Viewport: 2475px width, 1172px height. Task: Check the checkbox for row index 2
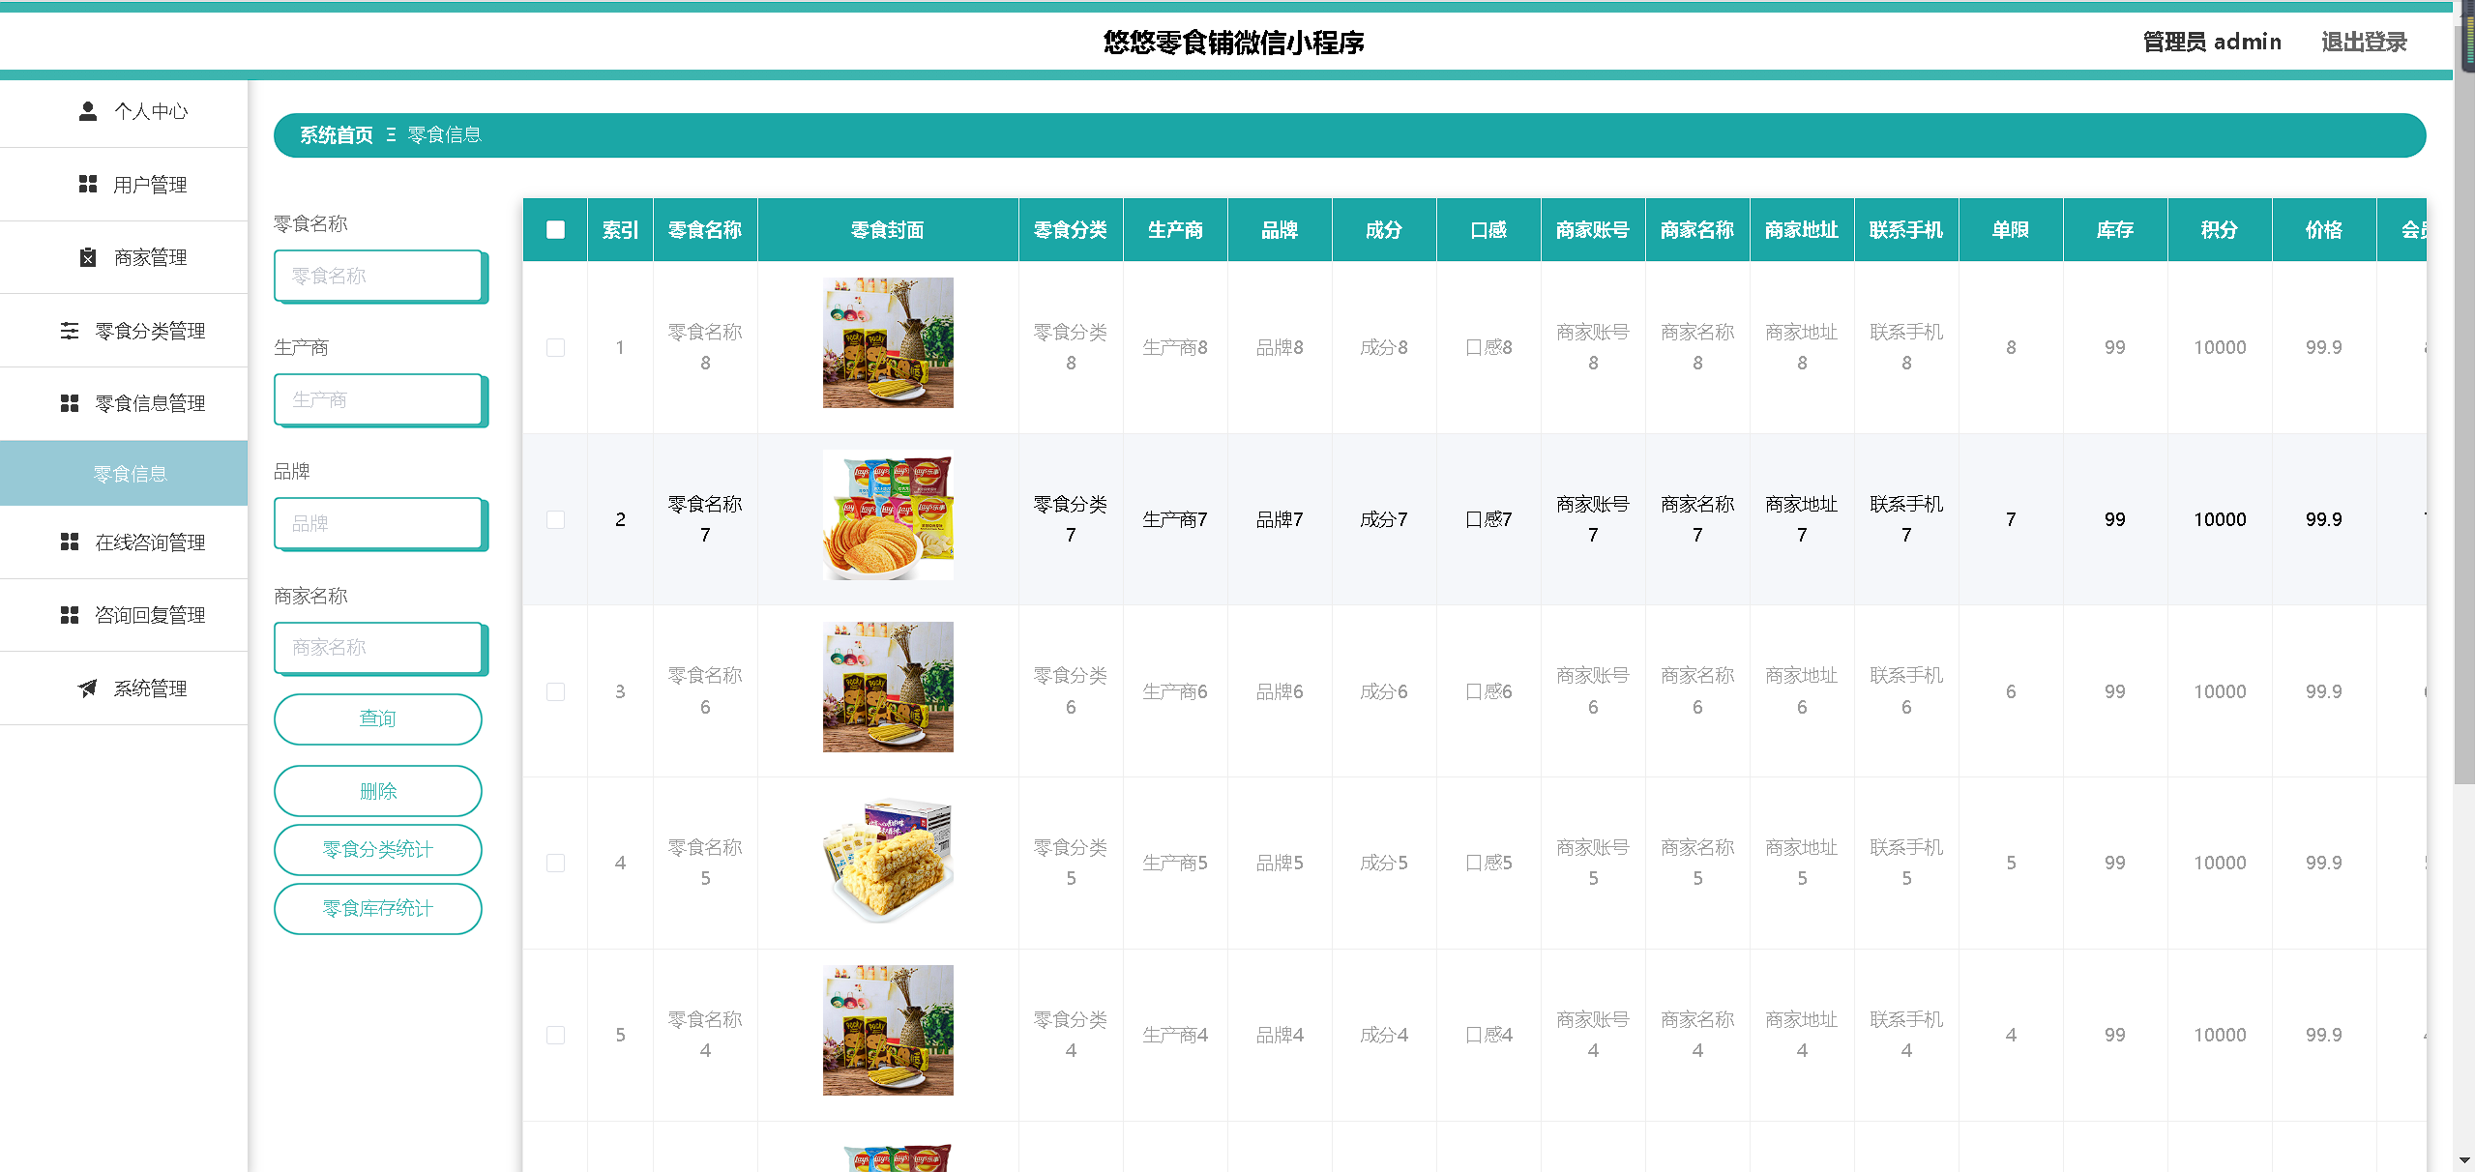[x=555, y=519]
